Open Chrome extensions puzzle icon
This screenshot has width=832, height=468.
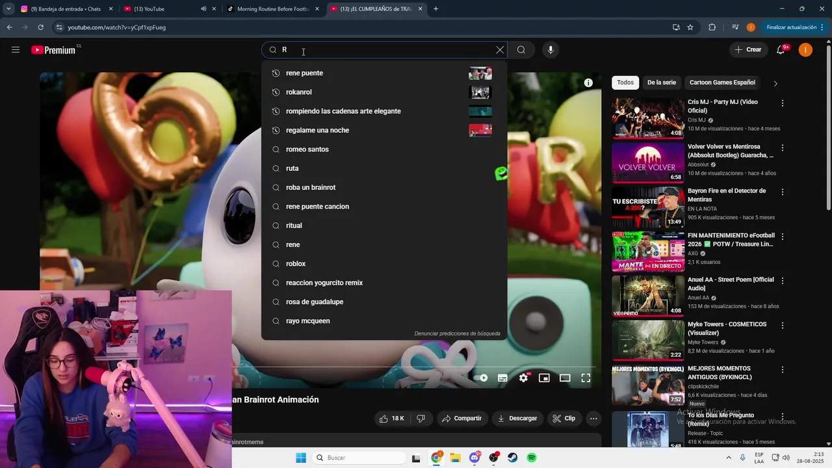pyautogui.click(x=712, y=27)
